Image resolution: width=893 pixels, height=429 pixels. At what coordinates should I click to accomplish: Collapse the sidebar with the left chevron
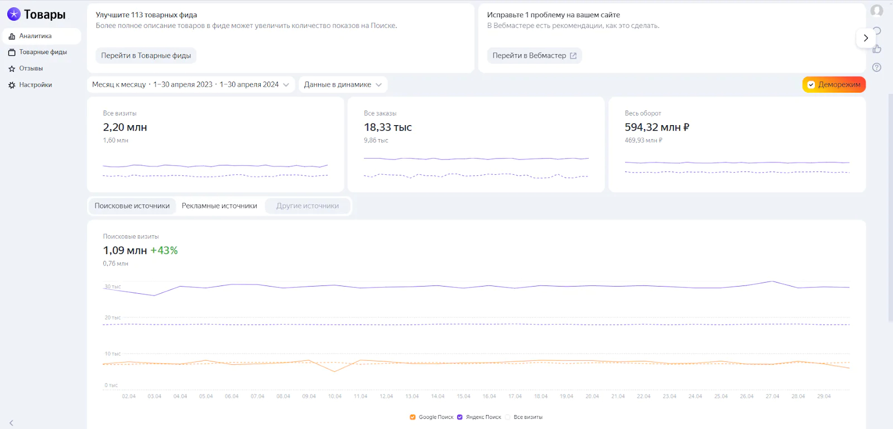(11, 423)
